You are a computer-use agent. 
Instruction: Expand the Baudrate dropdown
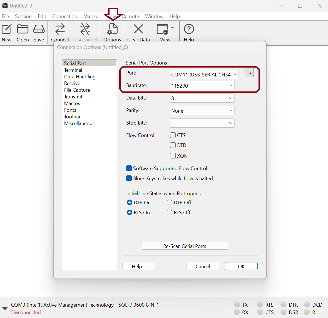[202, 86]
